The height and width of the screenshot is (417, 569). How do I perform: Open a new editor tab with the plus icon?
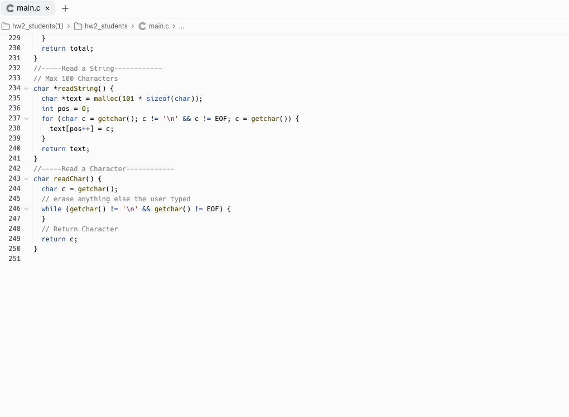(65, 8)
